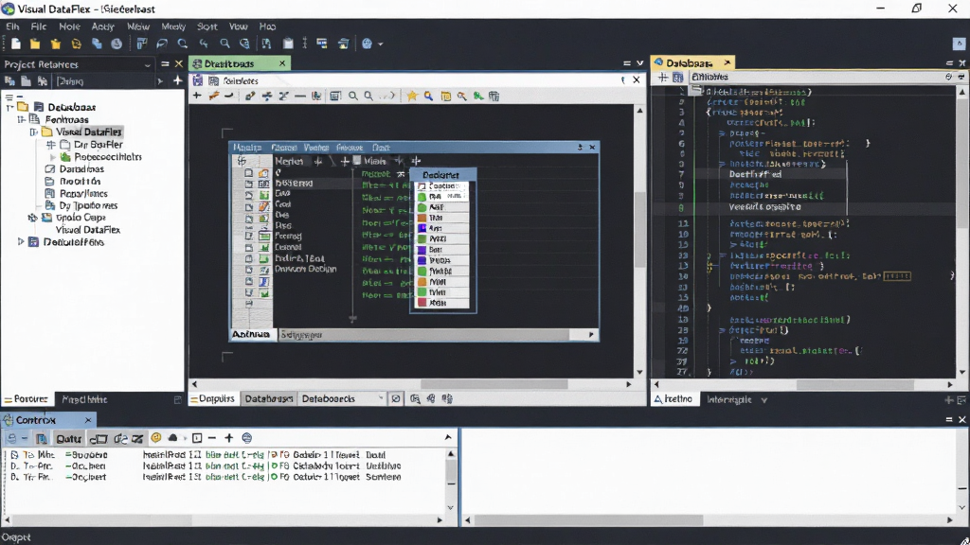Viewport: 970px width, 545px height.
Task: Click the clipboard paste icon in main toolbar
Action: point(288,44)
